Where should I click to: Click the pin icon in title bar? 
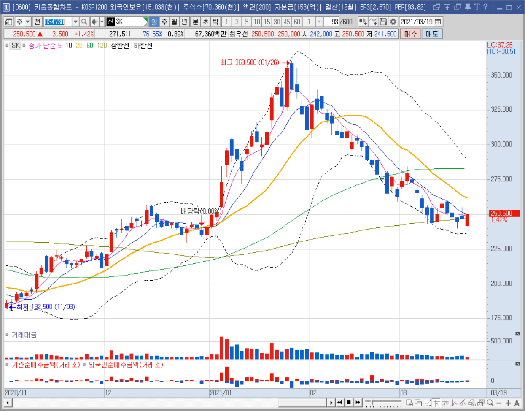[467, 7]
